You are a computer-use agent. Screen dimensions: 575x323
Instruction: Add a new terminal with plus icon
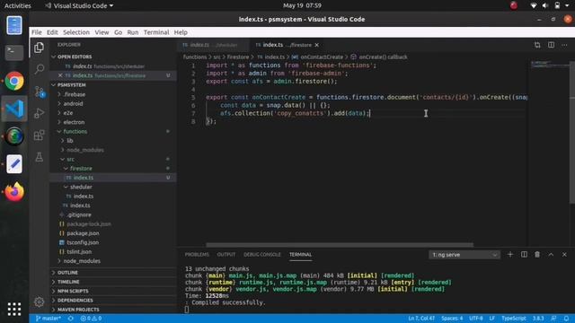point(510,254)
